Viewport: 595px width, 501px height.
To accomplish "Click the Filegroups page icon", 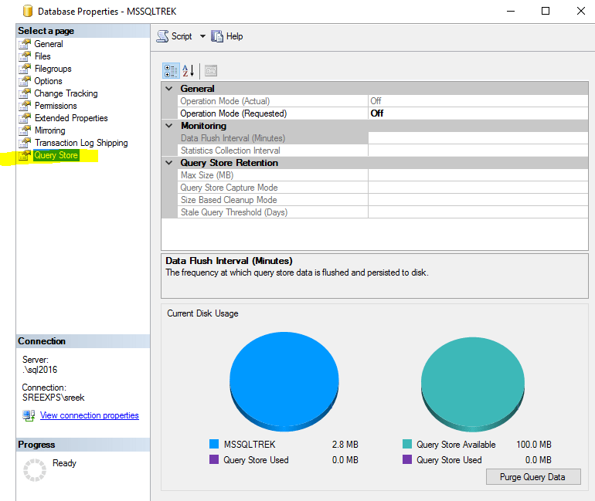I will click(x=25, y=69).
